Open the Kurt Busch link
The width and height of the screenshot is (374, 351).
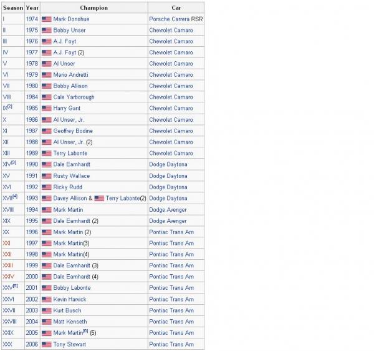[67, 310]
